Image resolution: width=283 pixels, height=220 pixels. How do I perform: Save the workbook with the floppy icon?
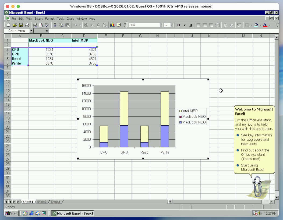[21, 25]
